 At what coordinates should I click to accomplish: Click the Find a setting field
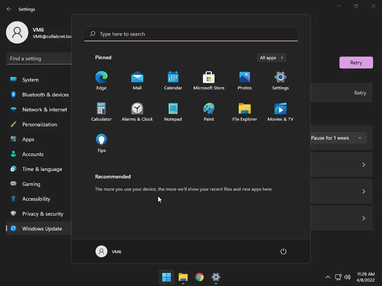(39, 58)
